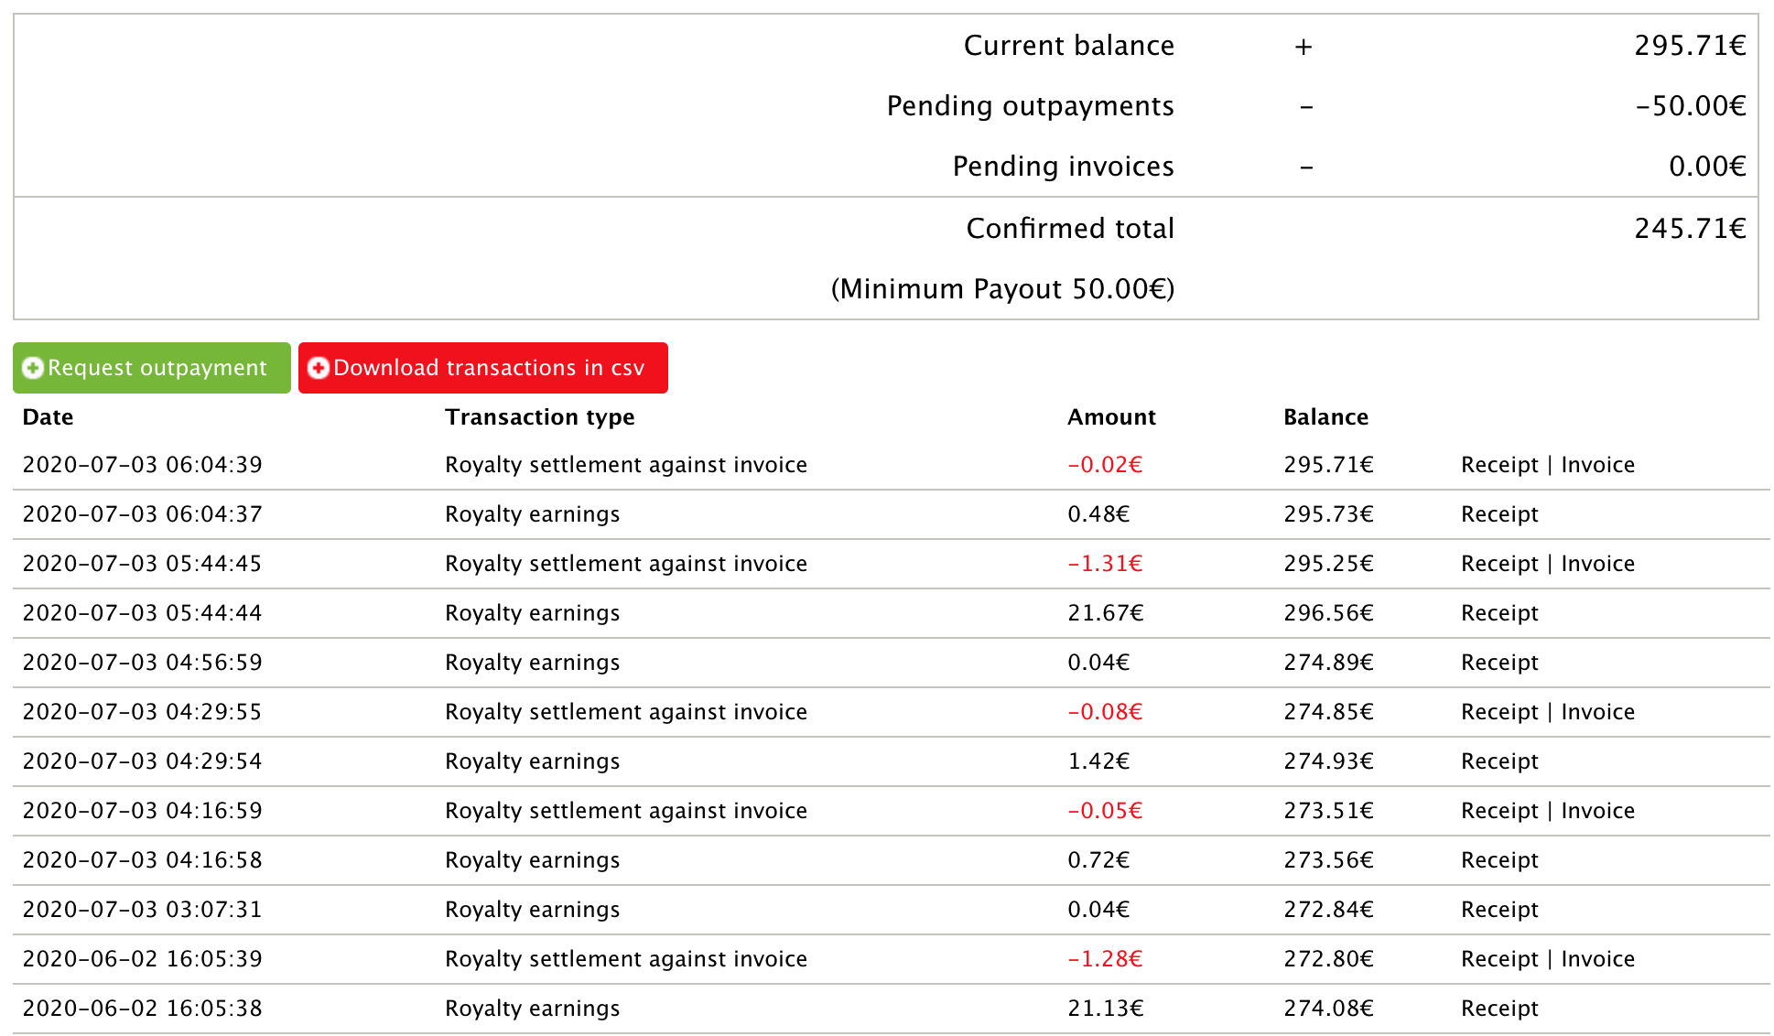Image resolution: width=1774 pixels, height=1036 pixels.
Task: Open Receipt for 04:16:58 royalty earnings
Action: coord(1499,860)
